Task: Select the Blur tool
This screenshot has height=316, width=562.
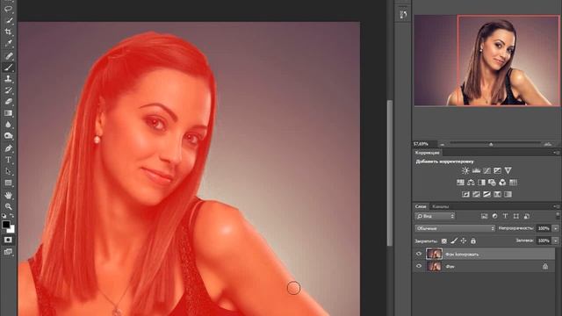Action: click(x=8, y=125)
